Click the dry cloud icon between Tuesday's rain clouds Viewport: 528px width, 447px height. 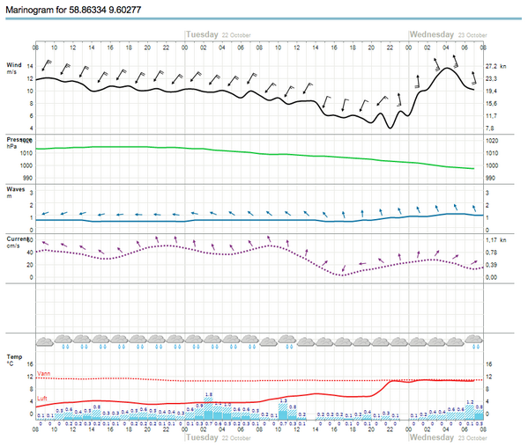point(269,341)
